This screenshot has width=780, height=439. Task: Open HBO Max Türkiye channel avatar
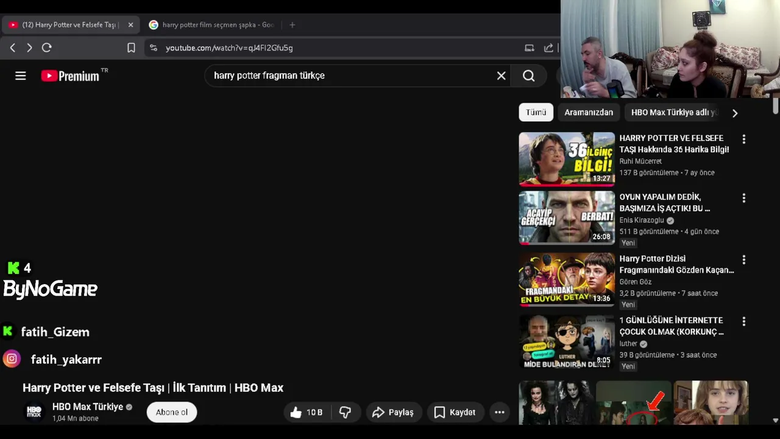34,412
